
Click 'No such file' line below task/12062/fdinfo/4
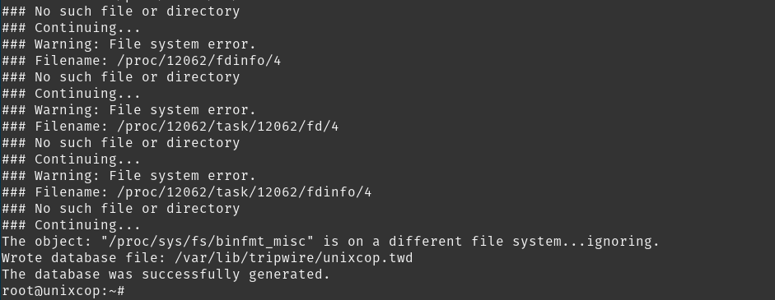click(120, 209)
